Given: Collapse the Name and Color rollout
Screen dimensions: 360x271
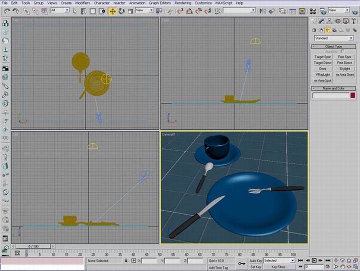Looking at the screenshot, I should [x=333, y=88].
